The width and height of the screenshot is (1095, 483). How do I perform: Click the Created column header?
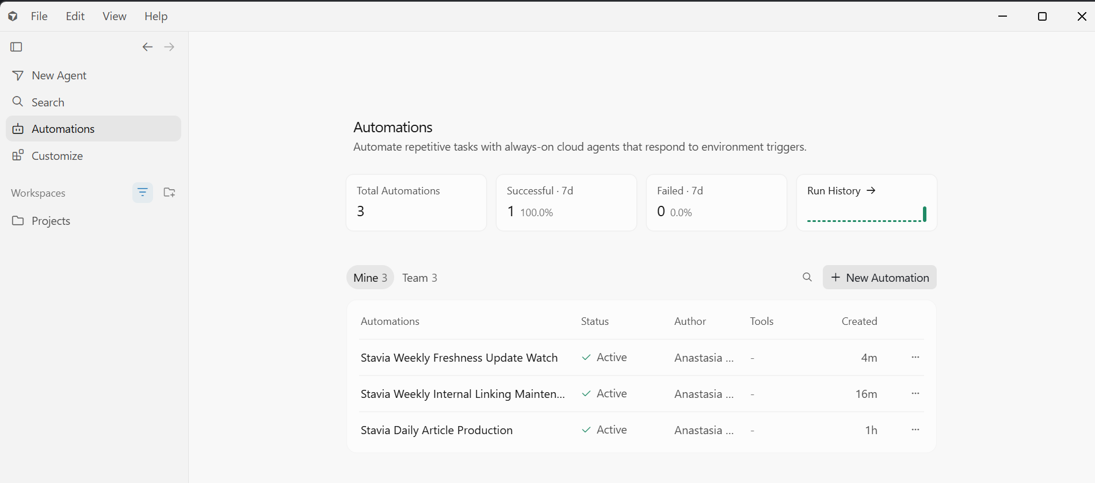click(859, 321)
